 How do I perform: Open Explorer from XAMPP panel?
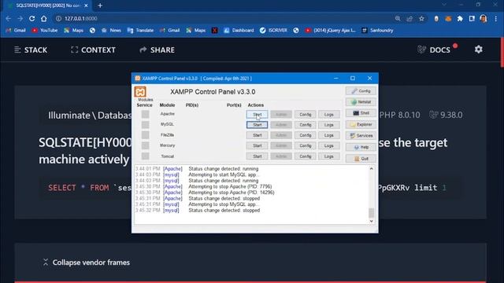coord(361,124)
